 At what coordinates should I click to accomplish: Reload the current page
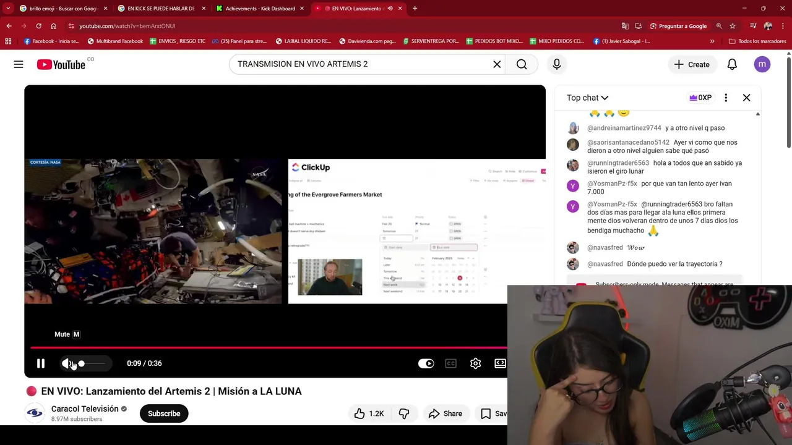[x=38, y=26]
